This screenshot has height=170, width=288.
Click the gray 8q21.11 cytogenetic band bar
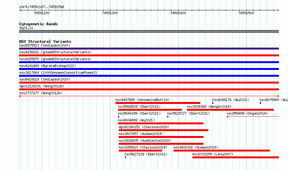click(x=149, y=31)
